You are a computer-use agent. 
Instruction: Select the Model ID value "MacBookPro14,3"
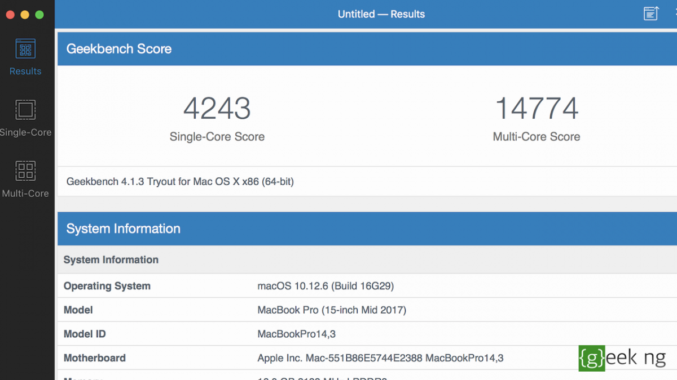click(297, 334)
